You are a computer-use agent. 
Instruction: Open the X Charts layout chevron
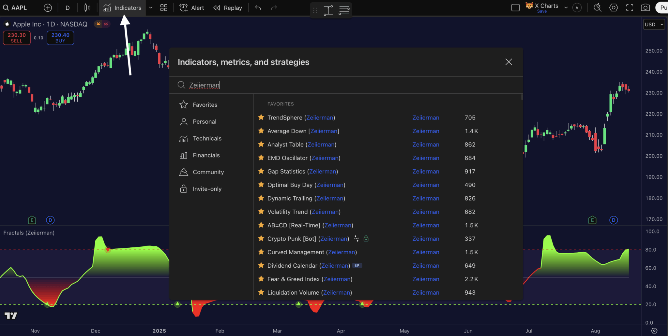566,7
